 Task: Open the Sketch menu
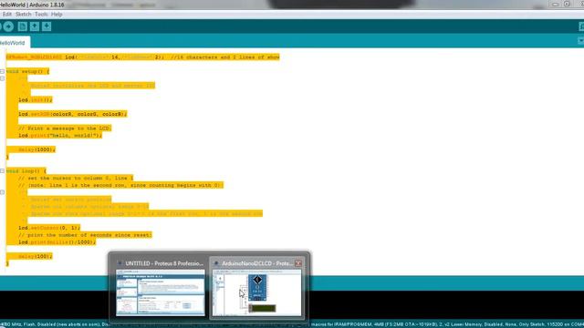pyautogui.click(x=23, y=15)
